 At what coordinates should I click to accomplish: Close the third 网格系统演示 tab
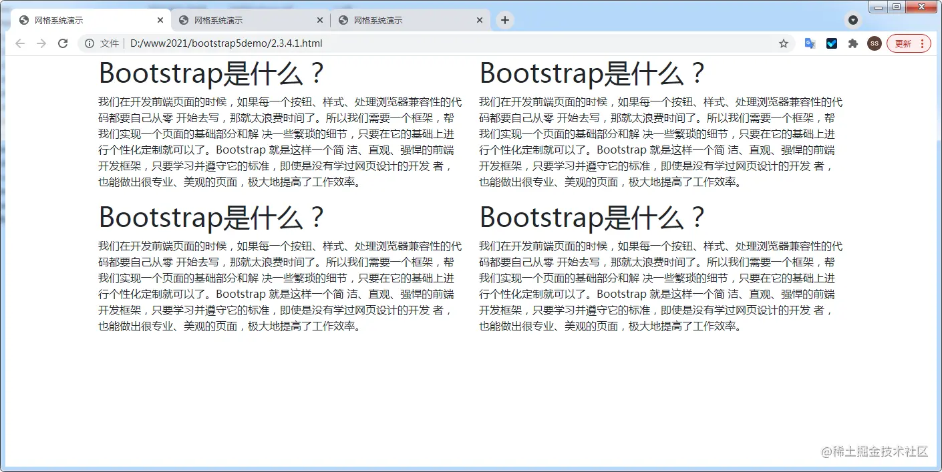pyautogui.click(x=480, y=20)
